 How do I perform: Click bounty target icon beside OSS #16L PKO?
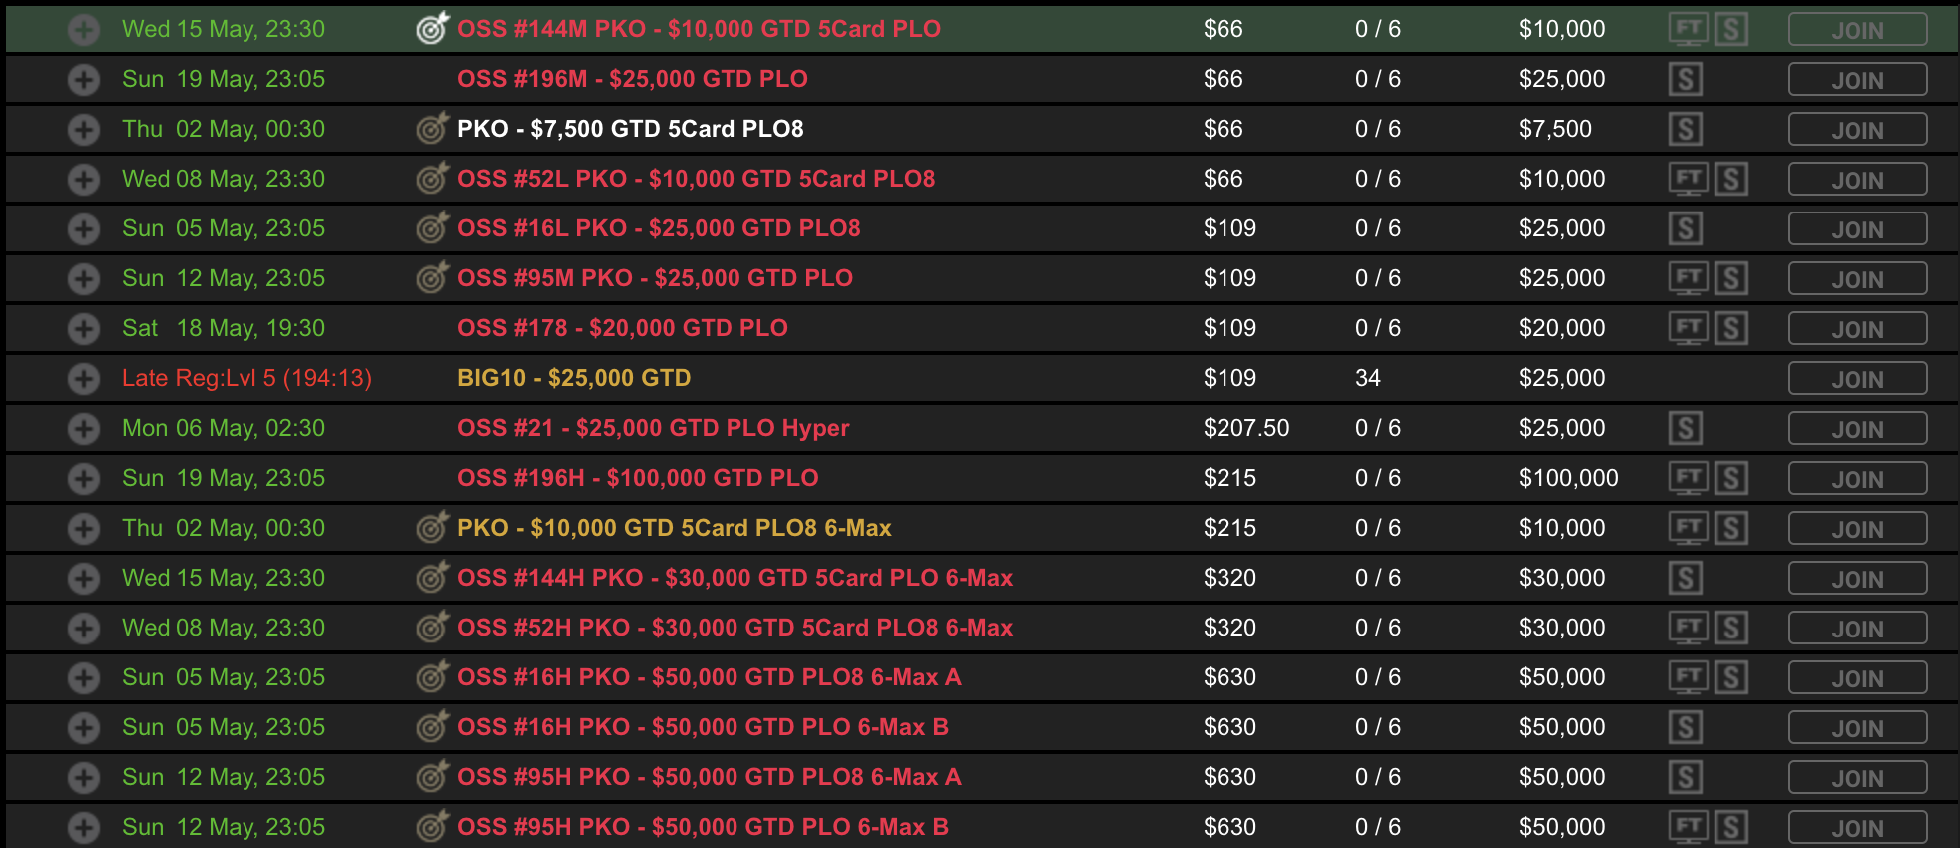[432, 227]
